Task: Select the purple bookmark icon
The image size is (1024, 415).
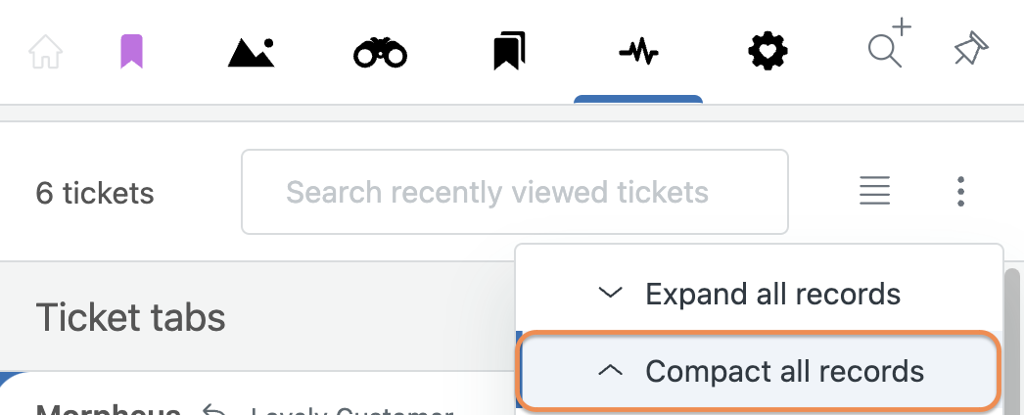Action: pos(131,52)
